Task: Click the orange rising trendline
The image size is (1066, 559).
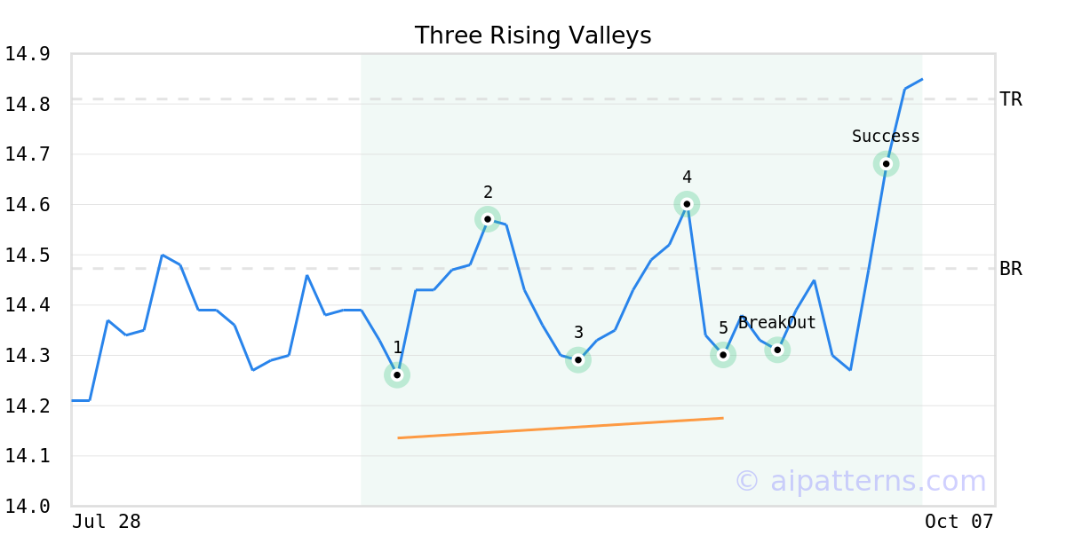Action: coord(560,428)
